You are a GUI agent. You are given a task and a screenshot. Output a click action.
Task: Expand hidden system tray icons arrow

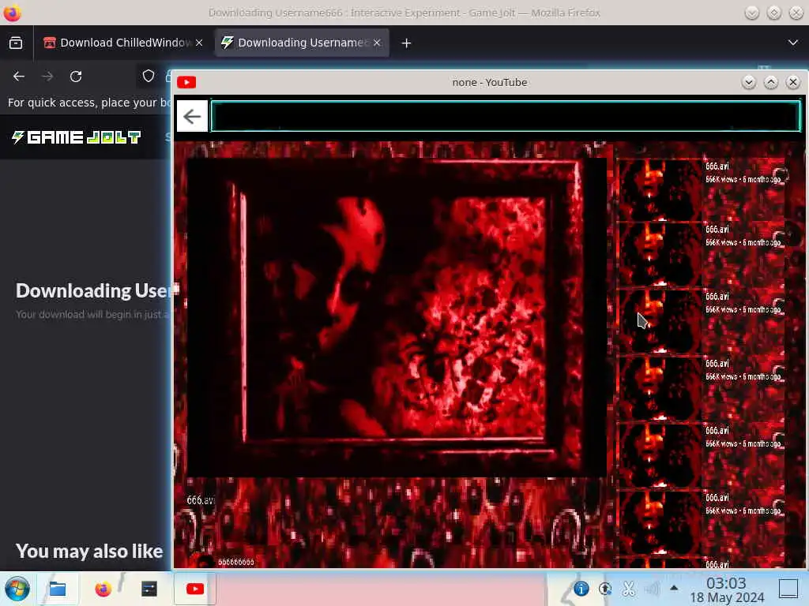(674, 588)
